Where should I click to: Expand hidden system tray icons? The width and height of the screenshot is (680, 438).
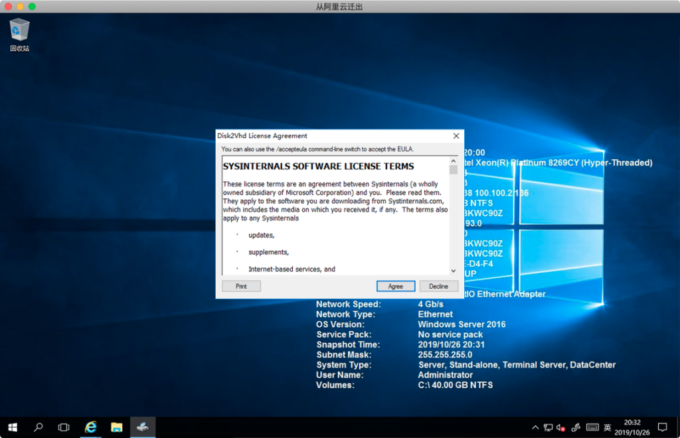(535, 427)
